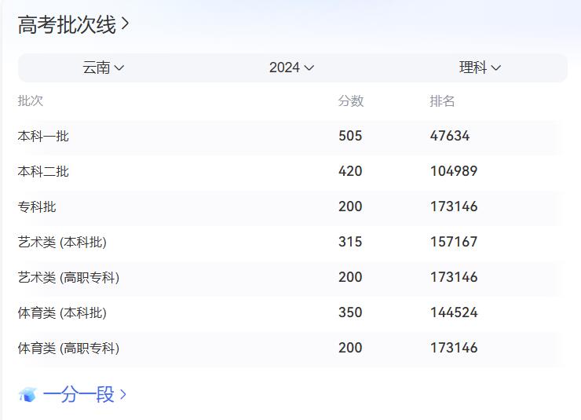Click the rank 144524
581x420 pixels.
coord(454,312)
